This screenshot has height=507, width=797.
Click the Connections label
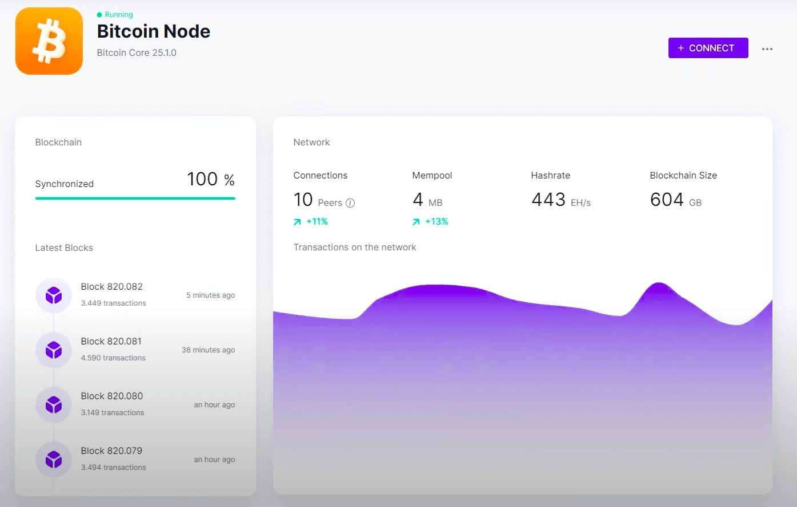point(321,176)
